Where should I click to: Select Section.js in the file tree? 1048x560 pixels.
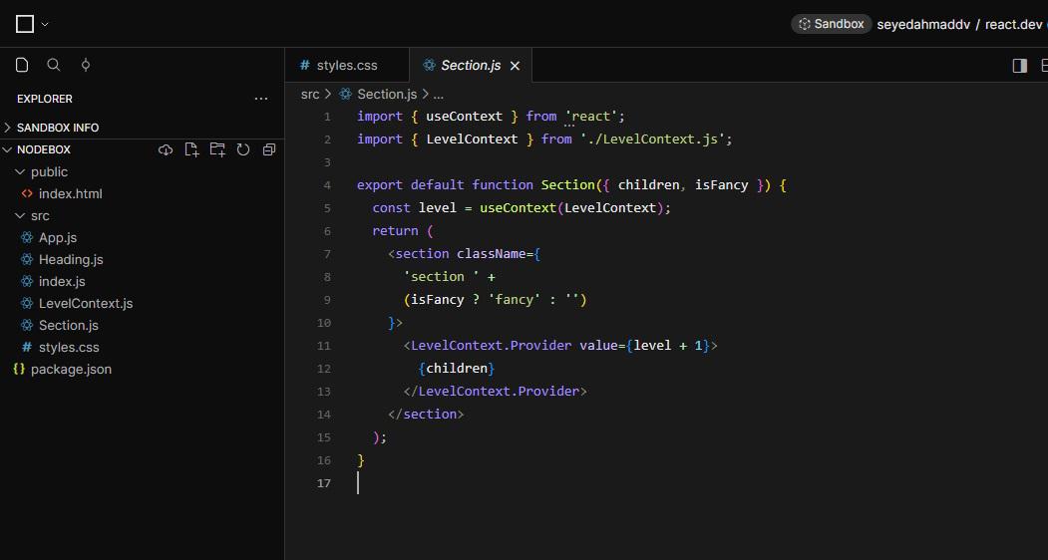pos(68,326)
